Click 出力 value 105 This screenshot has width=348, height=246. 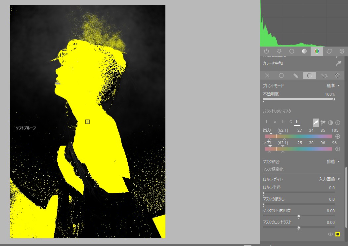pos(335,130)
